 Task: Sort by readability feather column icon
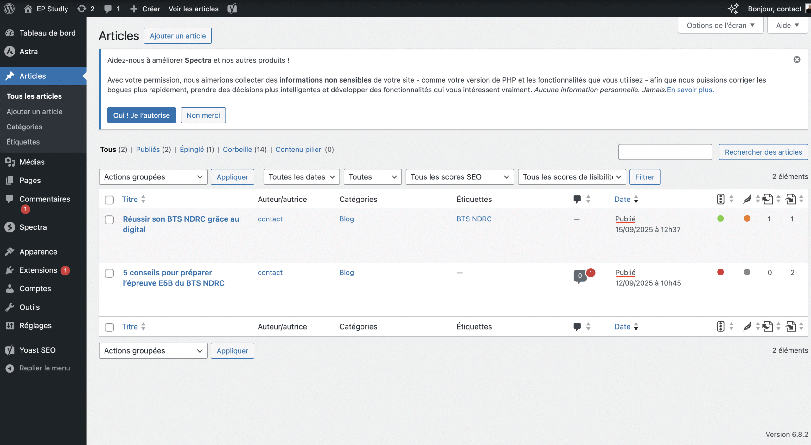click(747, 199)
